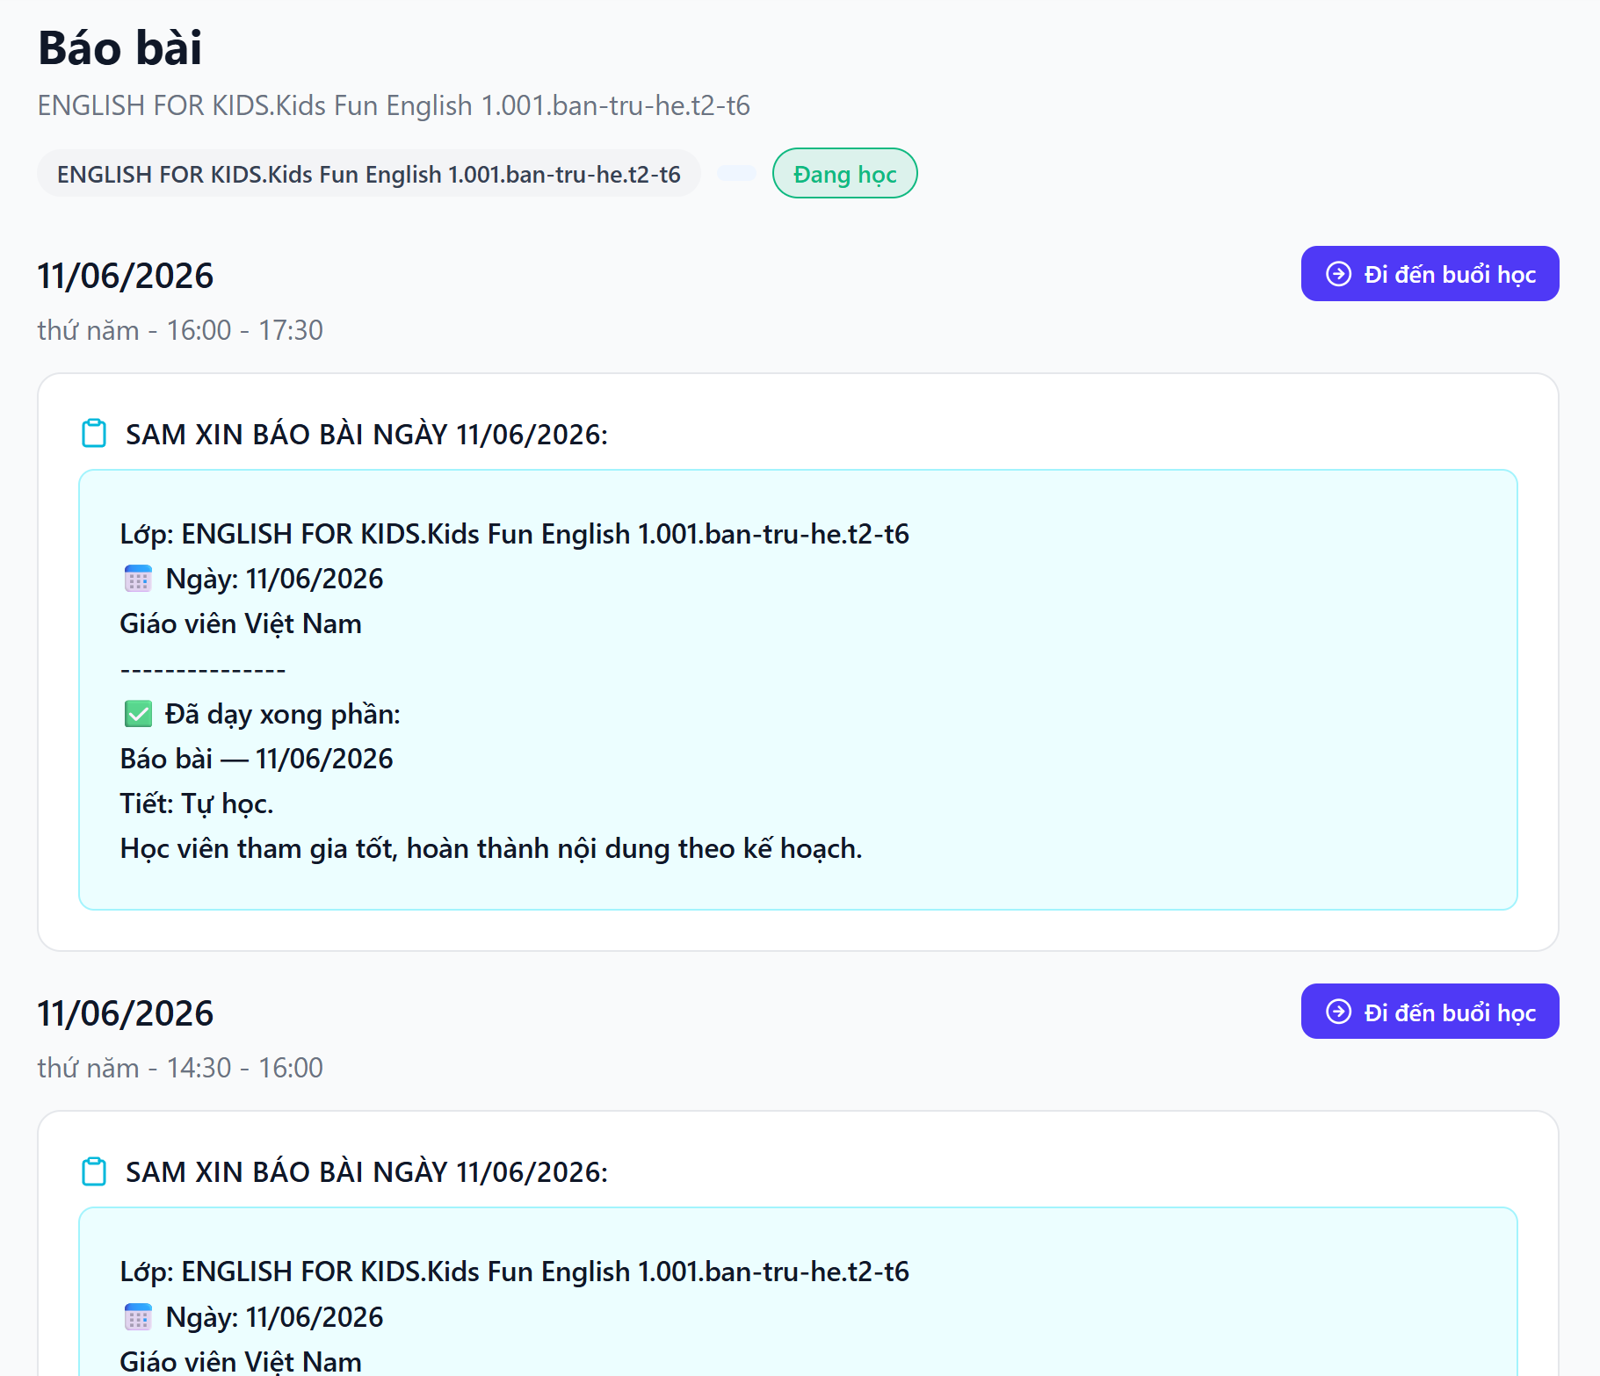This screenshot has width=1600, height=1376.
Task: Click the arrow icon in first 'Đi đến buổi học' button
Action: [1338, 274]
